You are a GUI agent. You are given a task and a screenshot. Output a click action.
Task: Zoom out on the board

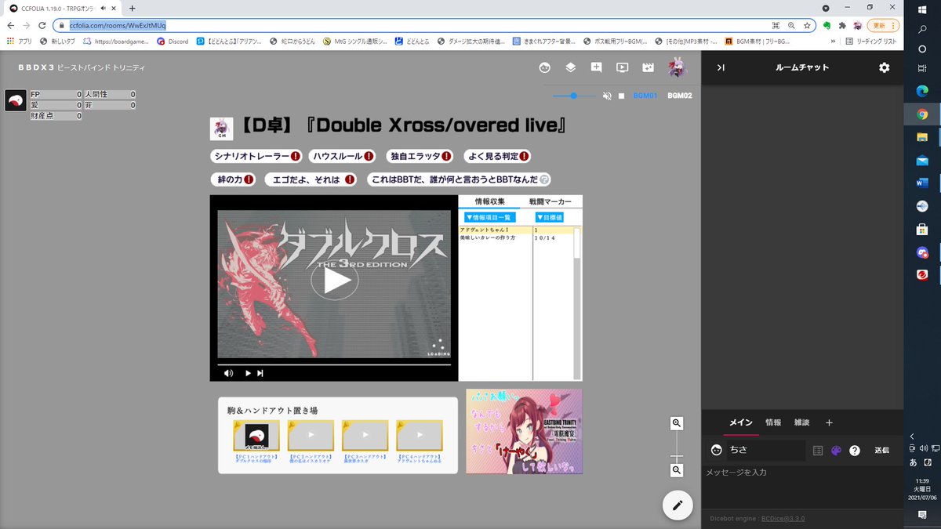pos(677,470)
